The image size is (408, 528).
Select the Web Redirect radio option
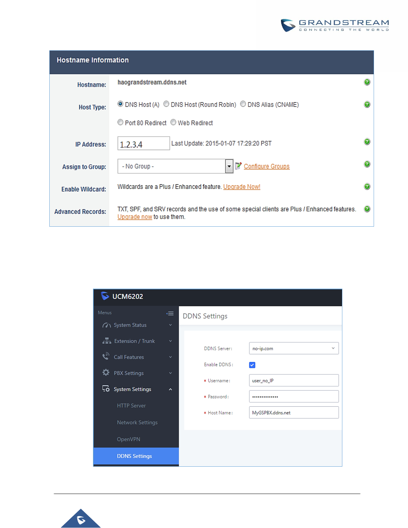173,122
